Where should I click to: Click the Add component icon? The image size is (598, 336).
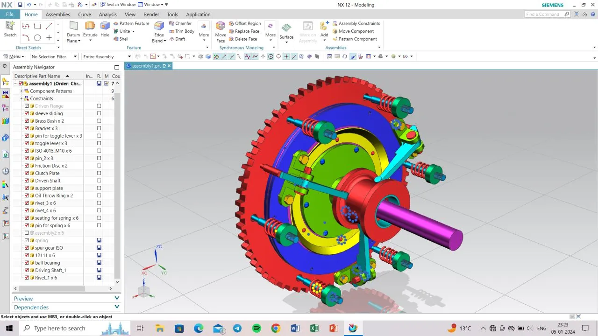click(x=324, y=26)
